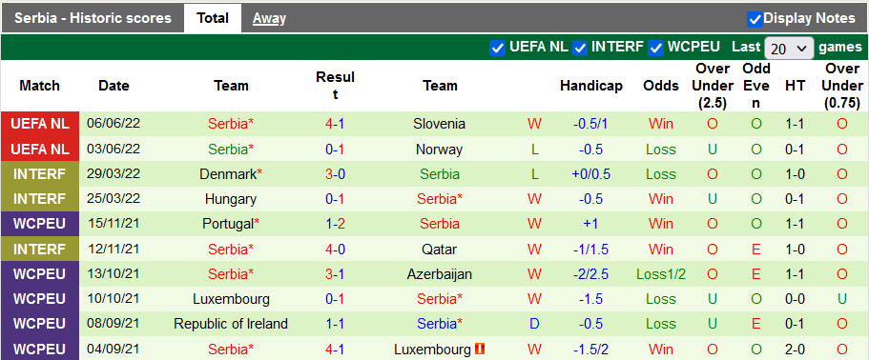This screenshot has height=360, width=869.
Task: Click the Qatar team name
Action: [440, 250]
